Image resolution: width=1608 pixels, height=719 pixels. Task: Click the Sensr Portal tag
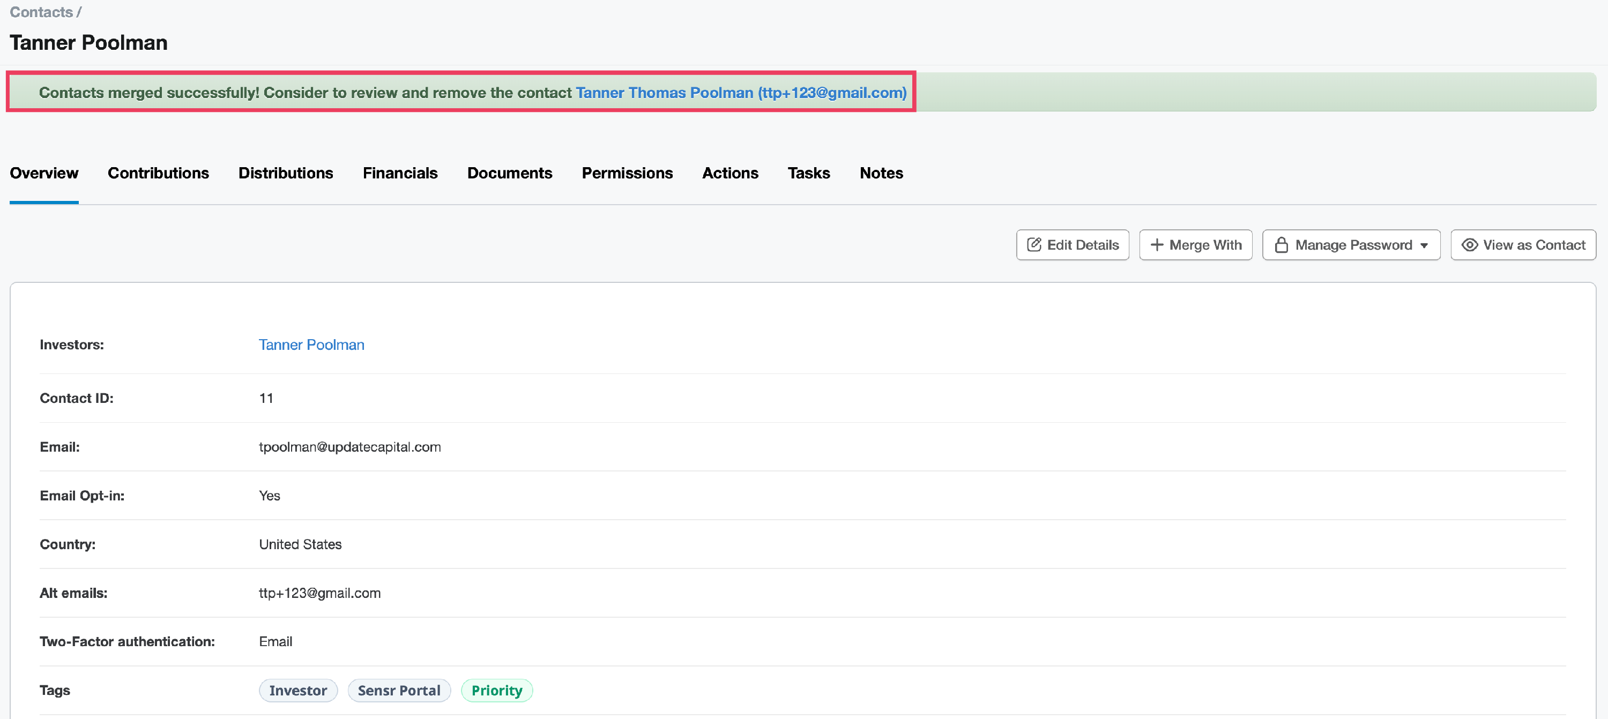coord(399,690)
